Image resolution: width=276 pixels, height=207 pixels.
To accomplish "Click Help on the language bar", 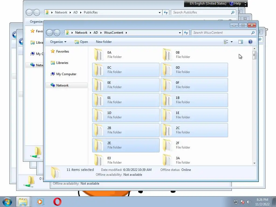I will 236,4.
